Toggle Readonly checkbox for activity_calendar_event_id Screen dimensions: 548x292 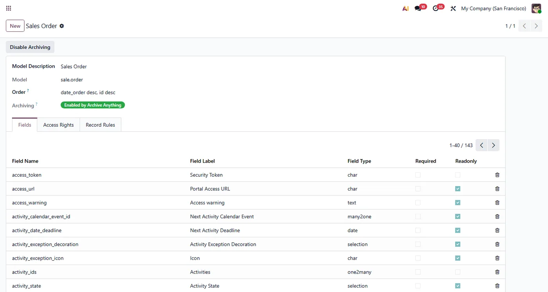coord(458,217)
